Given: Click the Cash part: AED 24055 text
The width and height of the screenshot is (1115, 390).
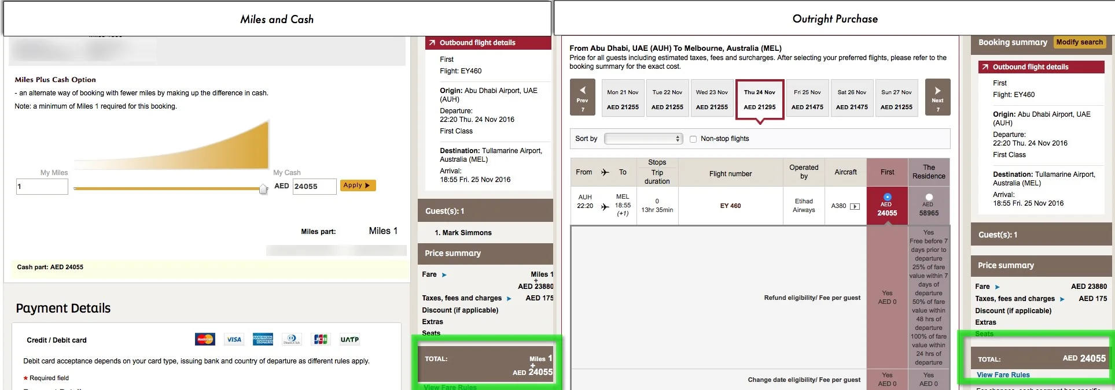Looking at the screenshot, I should (x=50, y=268).
